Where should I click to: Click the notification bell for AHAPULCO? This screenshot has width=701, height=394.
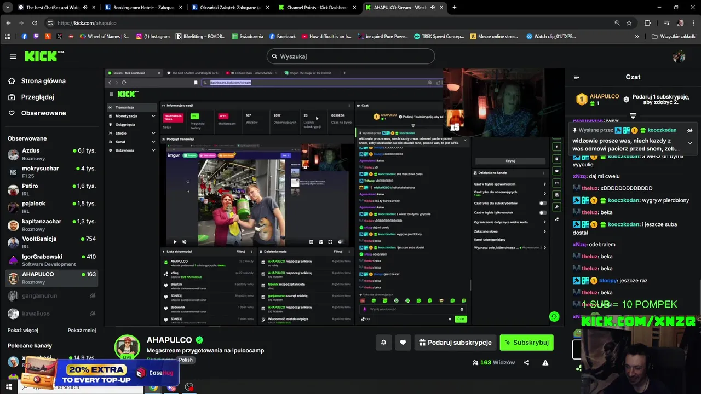coord(383,343)
